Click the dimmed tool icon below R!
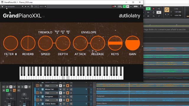 pos(159,16)
